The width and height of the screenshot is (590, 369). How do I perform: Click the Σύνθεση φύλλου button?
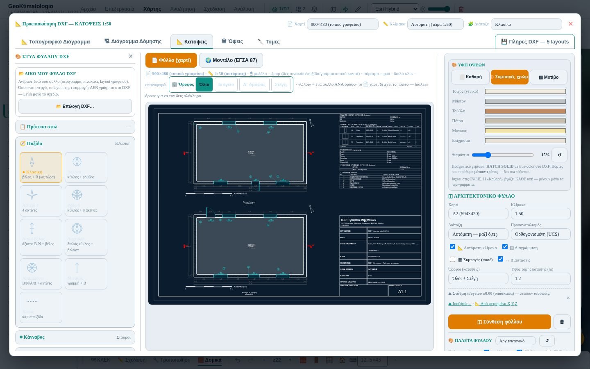[x=499, y=322]
